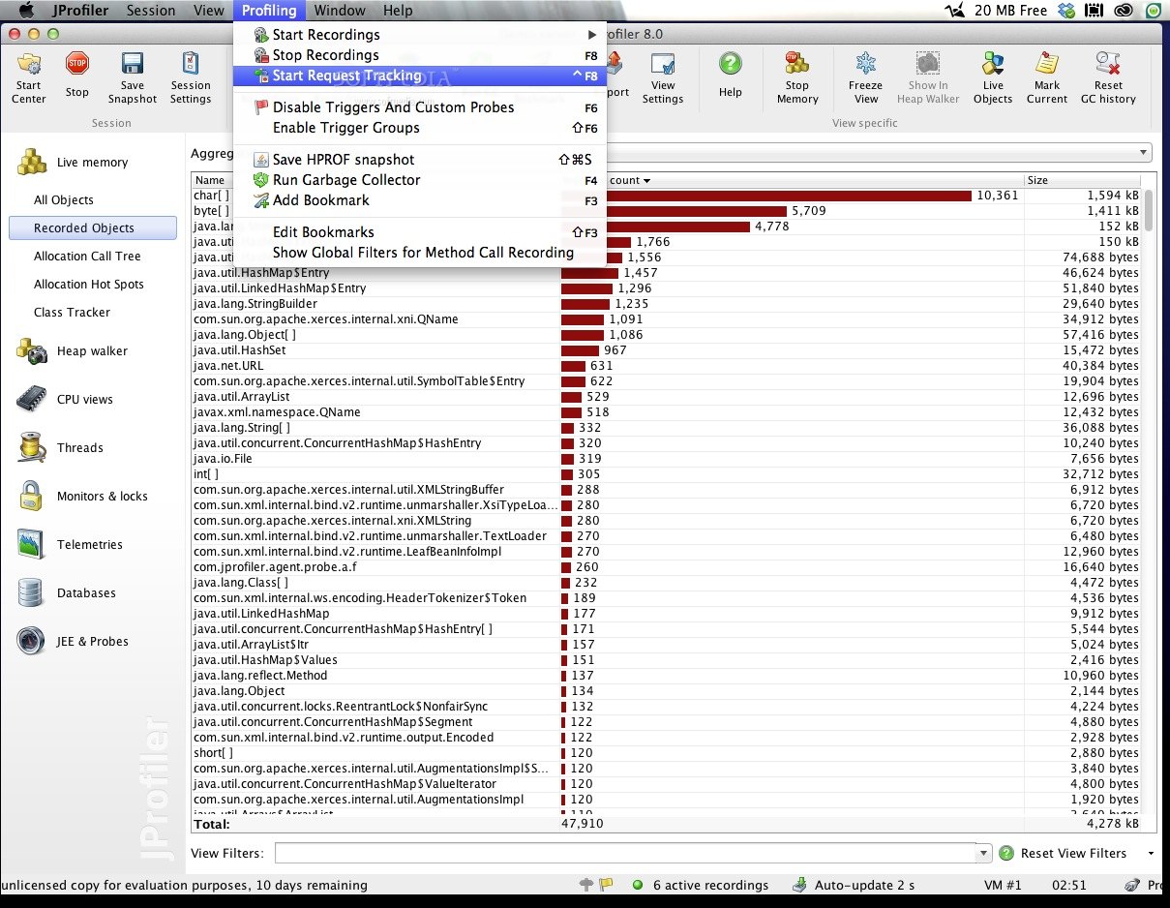Image resolution: width=1170 pixels, height=908 pixels.
Task: Click inside the View Filters text field
Action: [625, 853]
